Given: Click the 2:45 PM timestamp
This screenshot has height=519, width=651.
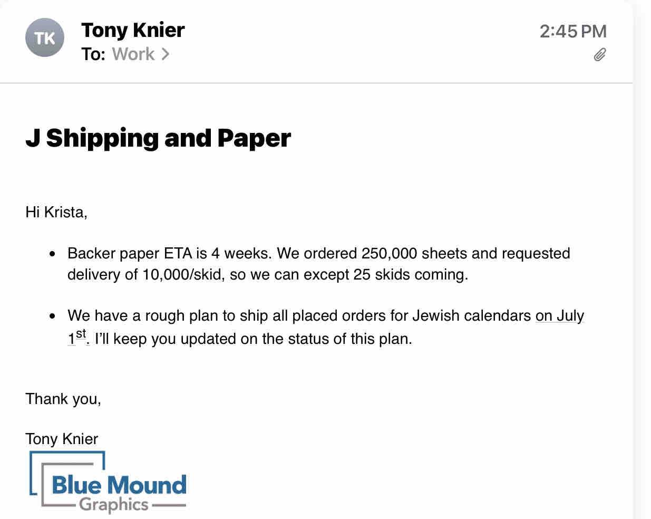Looking at the screenshot, I should pos(573,31).
